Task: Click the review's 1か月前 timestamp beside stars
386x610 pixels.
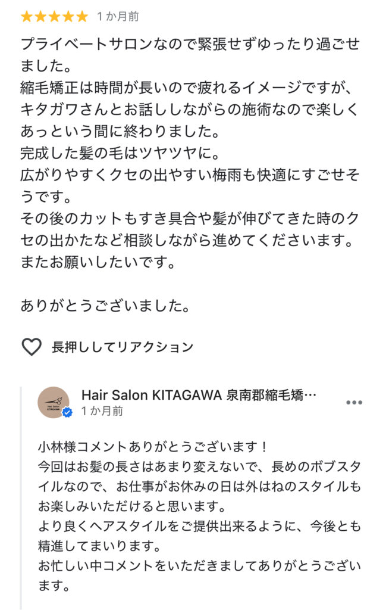Action: (118, 17)
